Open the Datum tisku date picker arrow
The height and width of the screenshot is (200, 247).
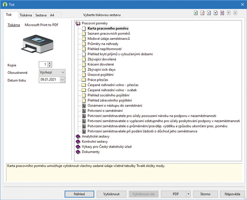[63, 80]
